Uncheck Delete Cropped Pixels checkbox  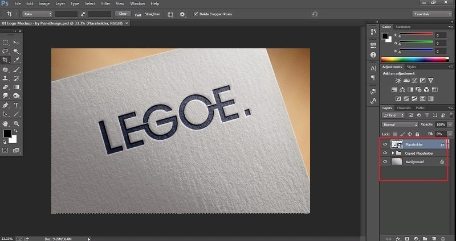(197, 14)
